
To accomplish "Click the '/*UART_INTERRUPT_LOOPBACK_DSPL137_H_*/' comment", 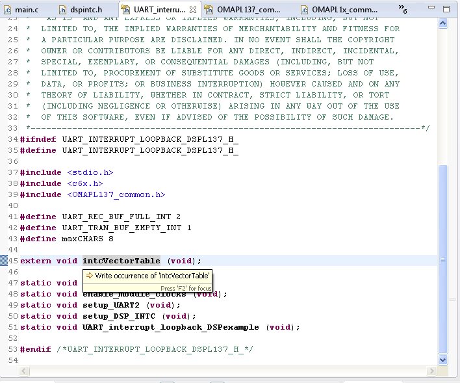I will pyautogui.click(x=155, y=349).
